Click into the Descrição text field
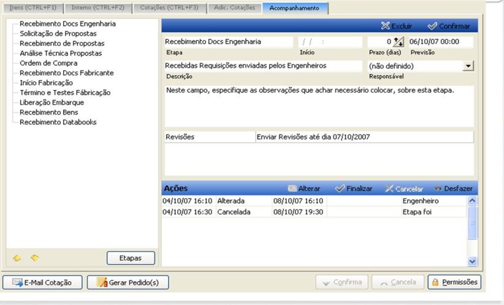Viewport: 504px width, 305px height. [264, 66]
